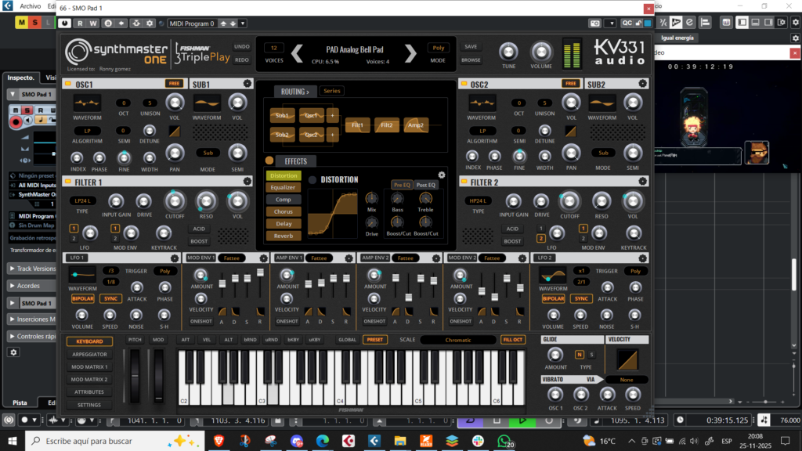Click the plugin snapshot camera icon
This screenshot has height=451, width=802.
pos(595,23)
